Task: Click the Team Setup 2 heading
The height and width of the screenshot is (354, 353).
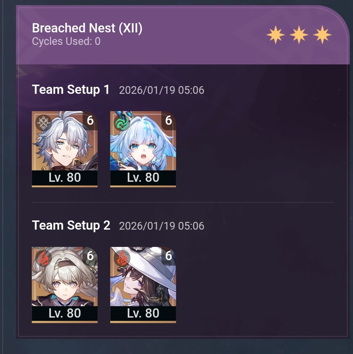Action: [x=71, y=225]
